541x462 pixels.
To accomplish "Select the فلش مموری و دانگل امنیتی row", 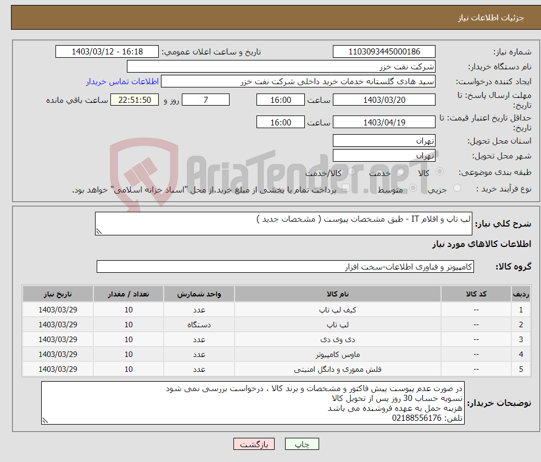I will point(276,369).
